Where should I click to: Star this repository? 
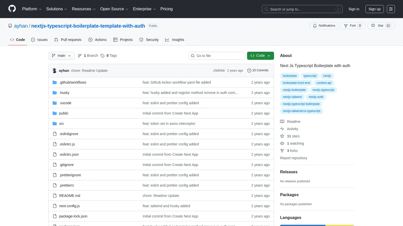(x=381, y=26)
